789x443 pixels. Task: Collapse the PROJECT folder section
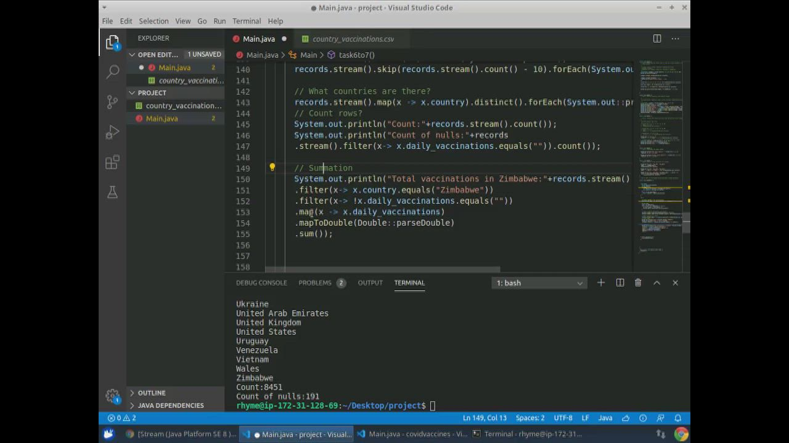click(152, 93)
